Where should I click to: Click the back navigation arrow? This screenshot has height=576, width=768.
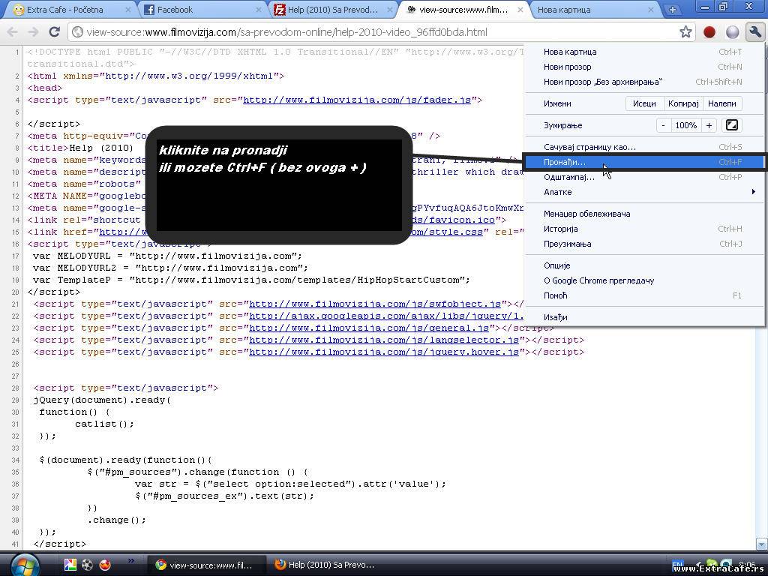(x=12, y=32)
